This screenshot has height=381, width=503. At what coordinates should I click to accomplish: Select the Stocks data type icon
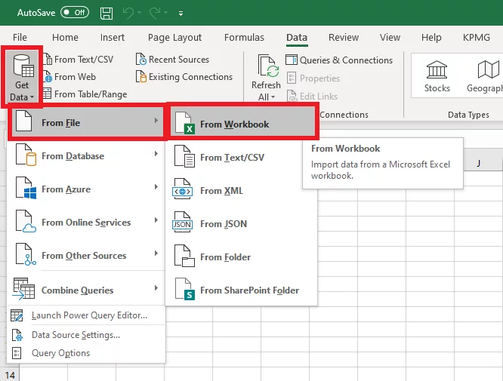coord(437,70)
